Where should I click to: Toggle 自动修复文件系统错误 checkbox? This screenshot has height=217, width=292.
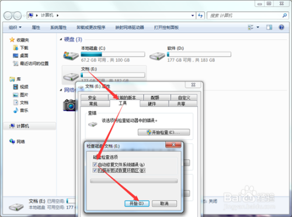[95, 164]
